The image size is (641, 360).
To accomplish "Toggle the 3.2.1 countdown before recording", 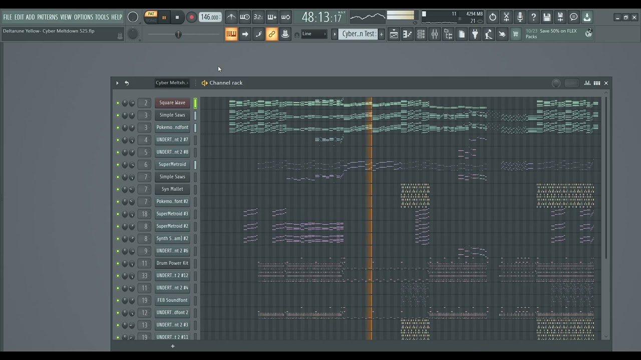I will coord(258,17).
